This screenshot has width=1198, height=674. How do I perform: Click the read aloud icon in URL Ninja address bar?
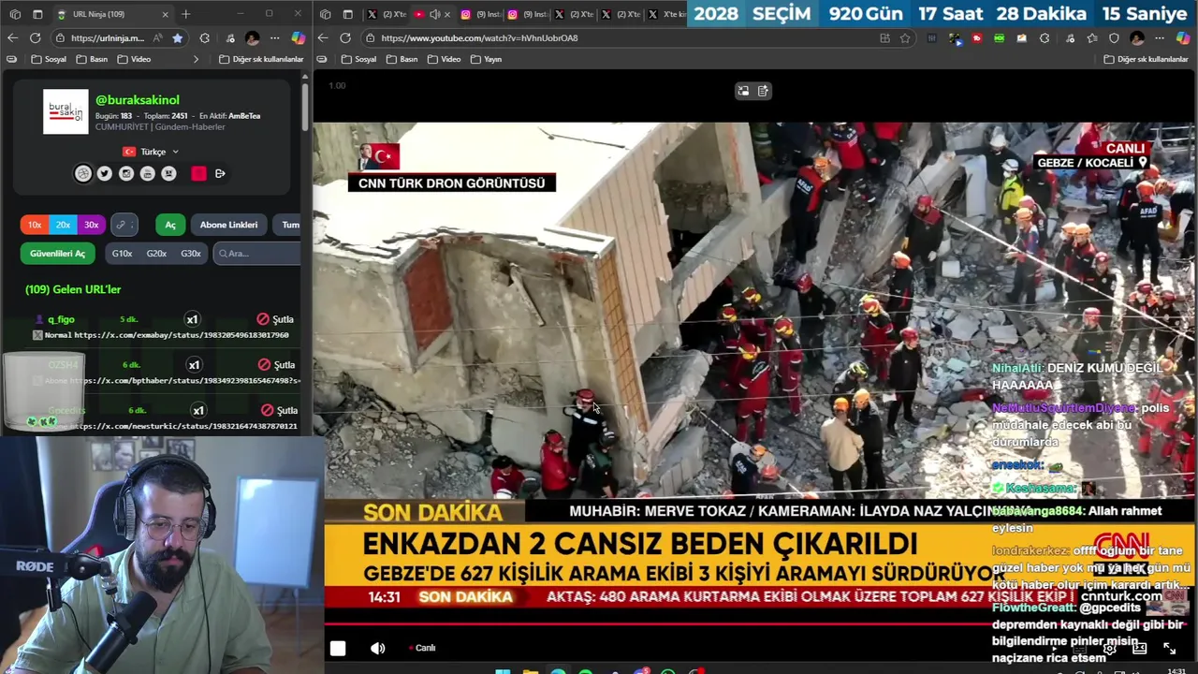tap(157, 38)
